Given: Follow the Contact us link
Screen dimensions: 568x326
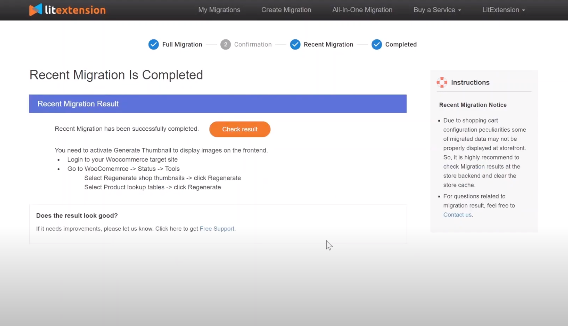Looking at the screenshot, I should [x=457, y=215].
